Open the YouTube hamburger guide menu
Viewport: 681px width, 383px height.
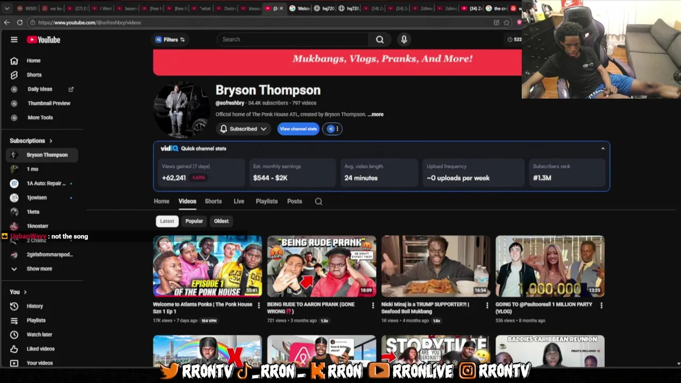14,39
